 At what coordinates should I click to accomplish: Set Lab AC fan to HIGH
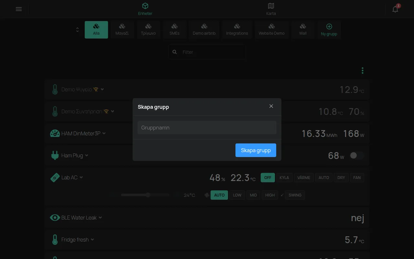pos(270,195)
